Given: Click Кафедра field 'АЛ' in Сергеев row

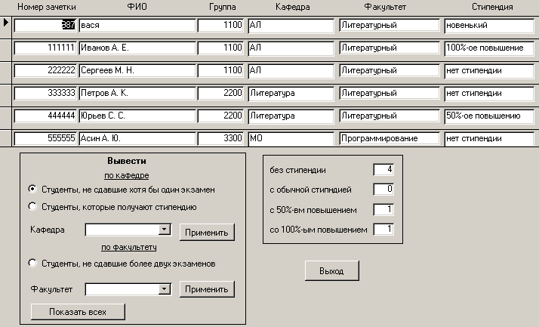Looking at the screenshot, I should (x=291, y=70).
